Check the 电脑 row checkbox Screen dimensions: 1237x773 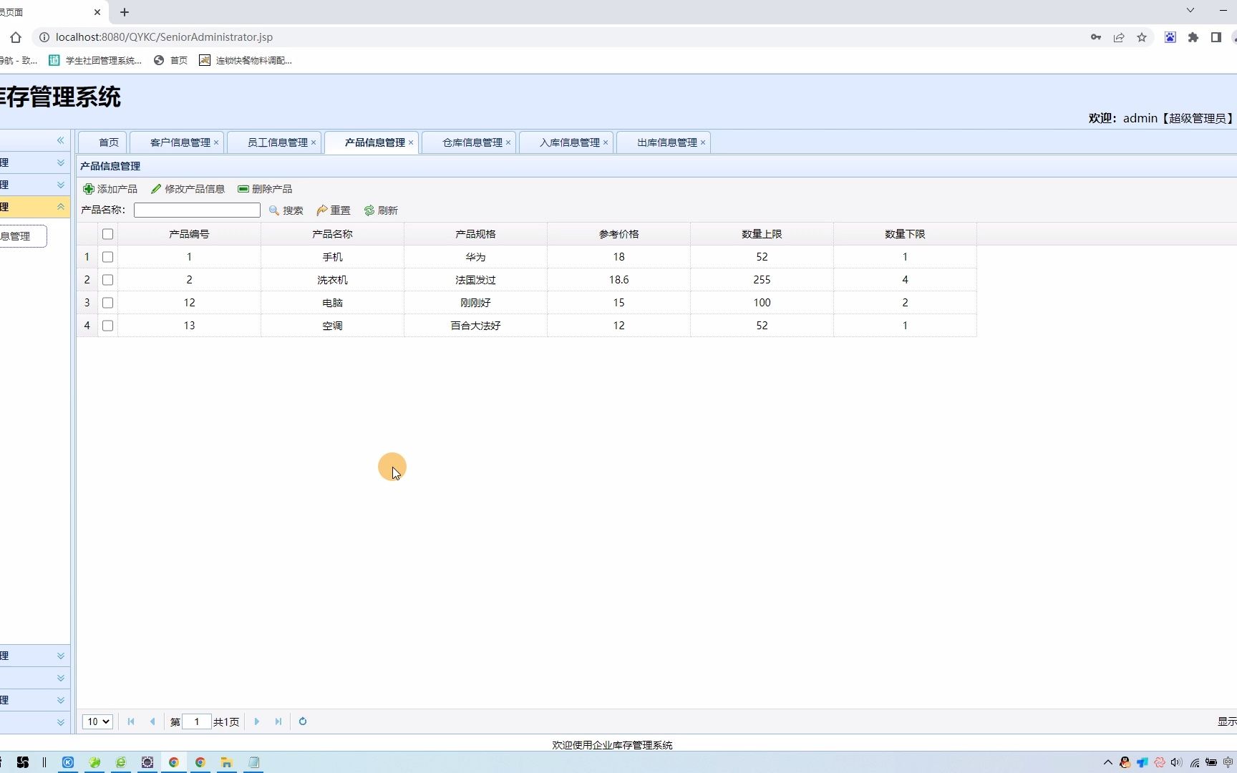point(107,303)
